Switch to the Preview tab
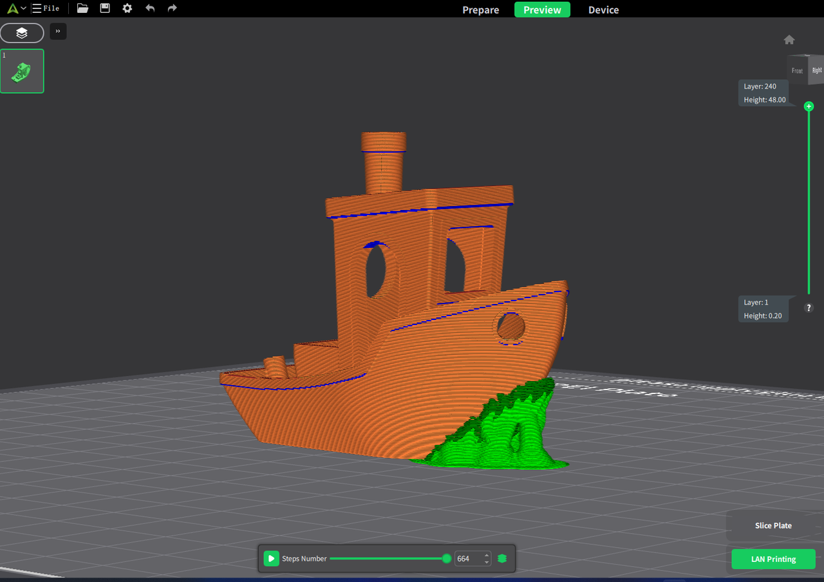 (542, 10)
